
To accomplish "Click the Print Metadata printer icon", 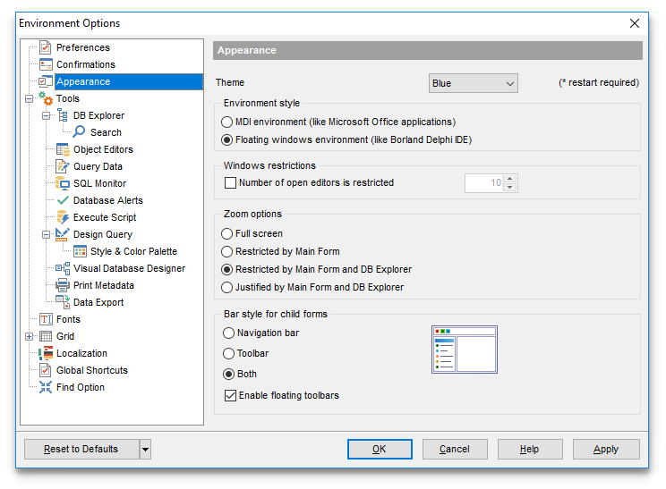I will pos(63,285).
